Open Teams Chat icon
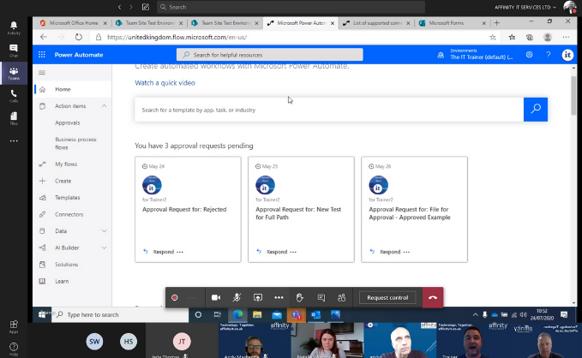Screen dimensions: 582x358 coord(14,51)
